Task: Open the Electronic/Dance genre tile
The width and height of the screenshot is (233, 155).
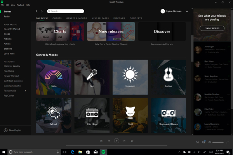Action: click(x=169, y=115)
